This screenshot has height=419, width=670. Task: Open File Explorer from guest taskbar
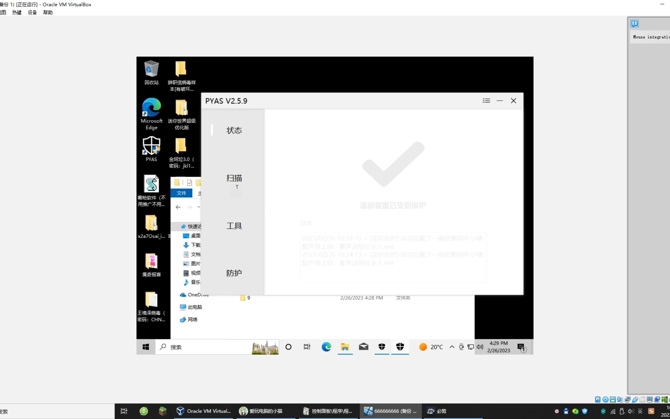345,347
